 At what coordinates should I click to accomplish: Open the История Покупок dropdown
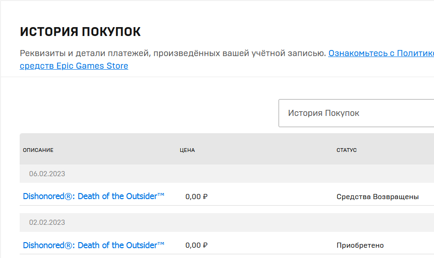[356, 113]
